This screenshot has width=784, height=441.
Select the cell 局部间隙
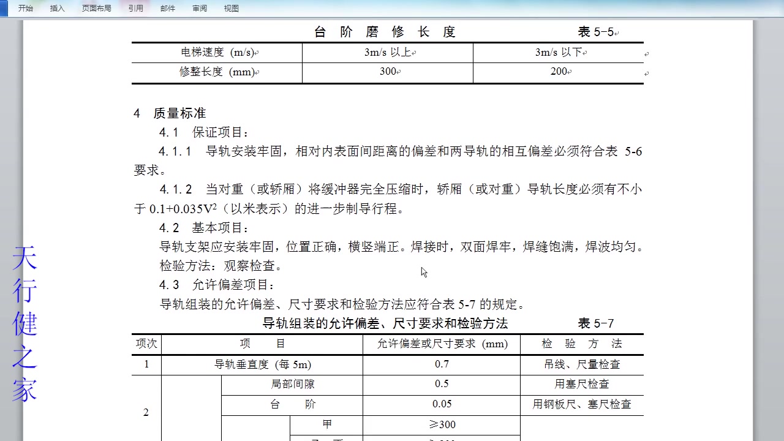(x=292, y=385)
